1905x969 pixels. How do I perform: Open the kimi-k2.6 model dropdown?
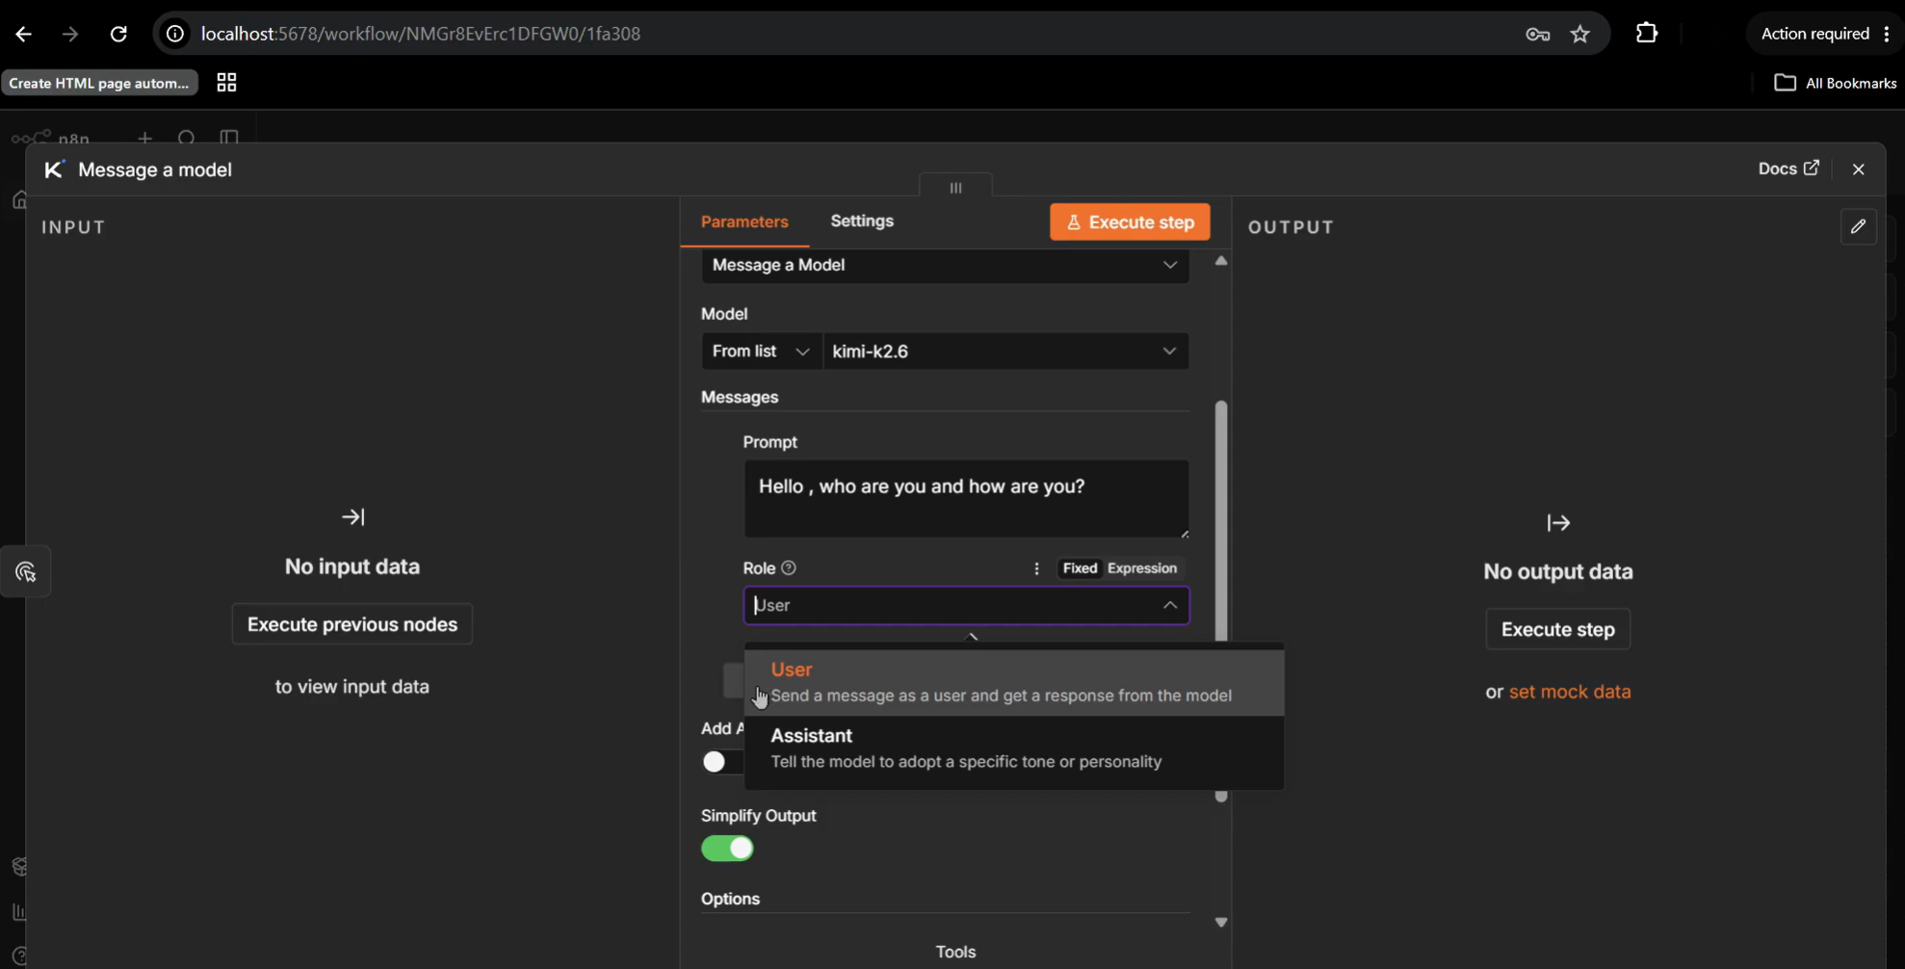click(x=1005, y=352)
